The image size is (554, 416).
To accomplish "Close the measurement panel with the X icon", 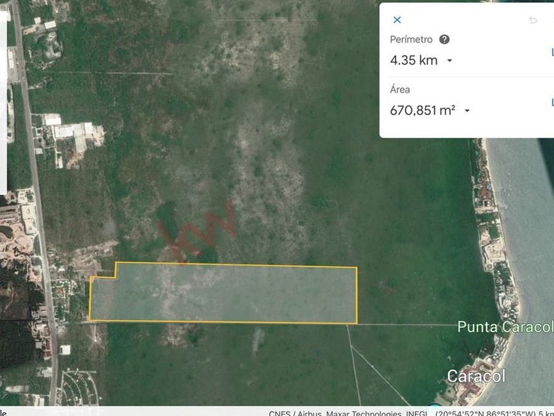I will pos(397,20).
